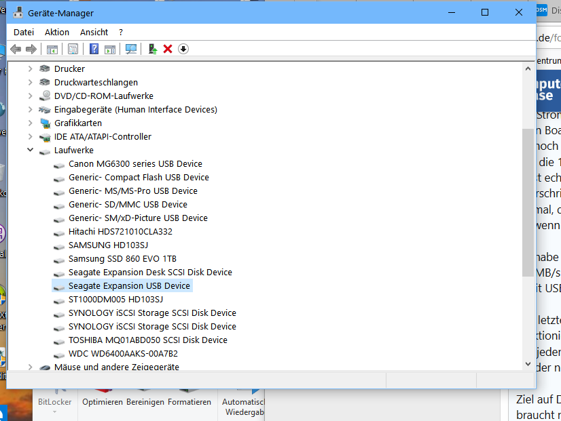This screenshot has height=421, width=561.
Task: Select Seagate Expansion USB Device
Action: (x=129, y=285)
